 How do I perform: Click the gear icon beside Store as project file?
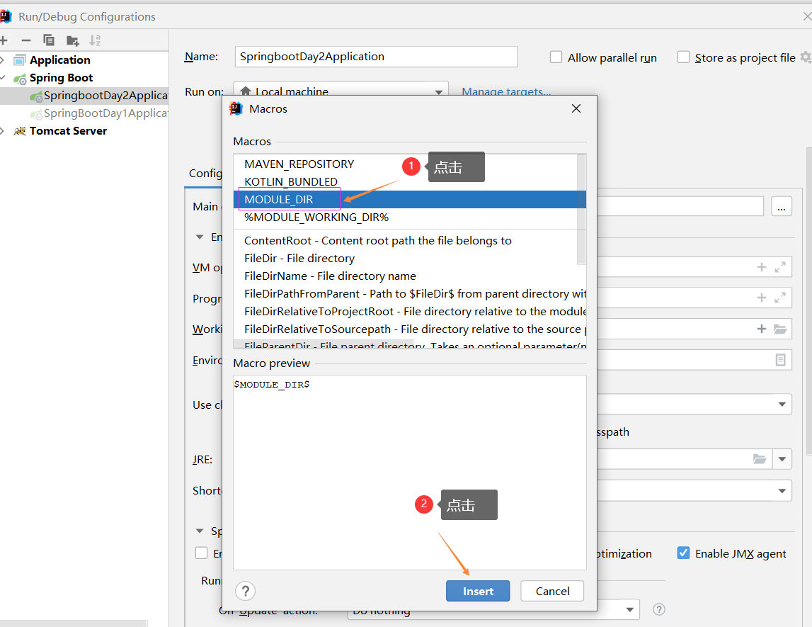(x=806, y=57)
